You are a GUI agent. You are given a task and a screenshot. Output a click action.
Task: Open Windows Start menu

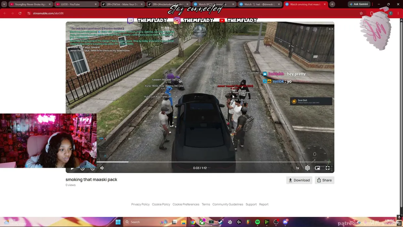tap(118, 222)
